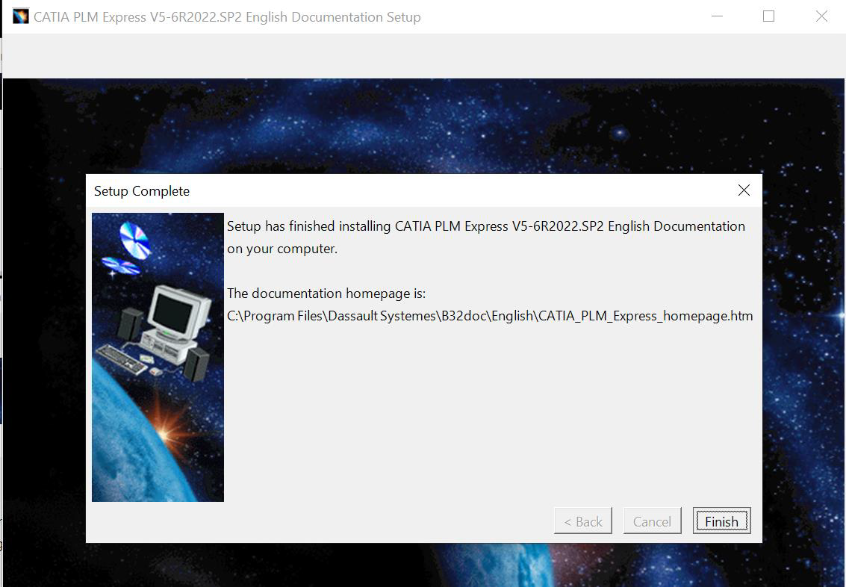The image size is (846, 587).
Task: Click the documentation homepage path text
Action: coord(490,316)
